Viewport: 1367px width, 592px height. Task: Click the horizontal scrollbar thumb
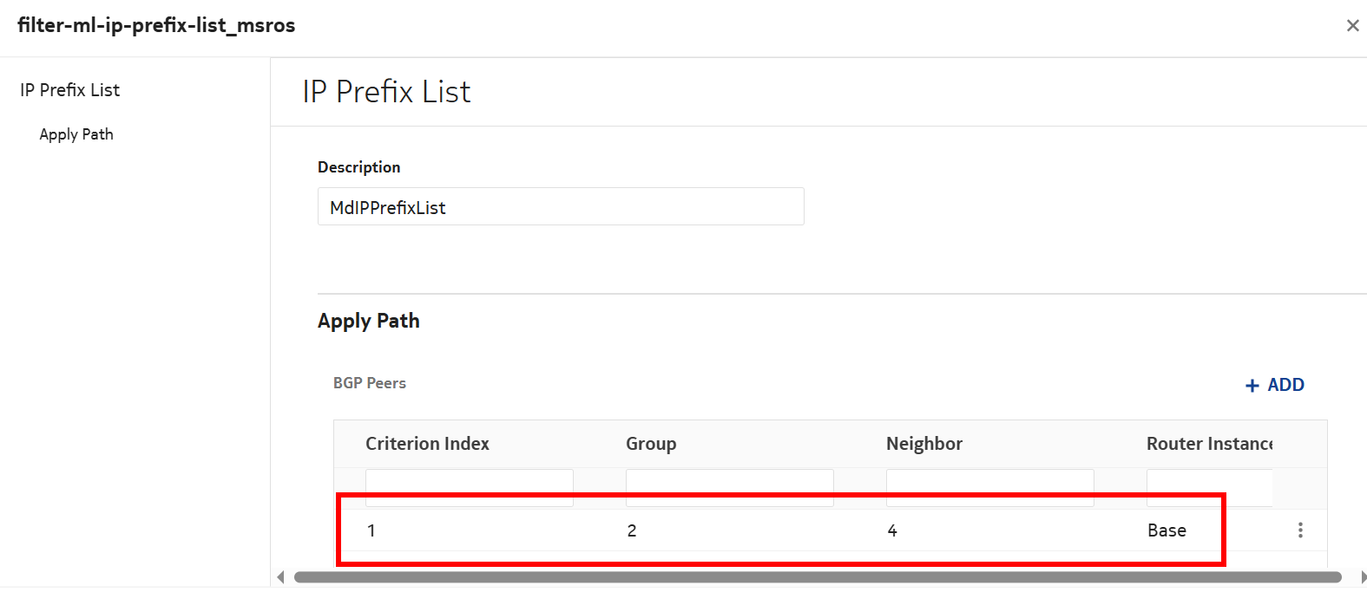coord(816,577)
